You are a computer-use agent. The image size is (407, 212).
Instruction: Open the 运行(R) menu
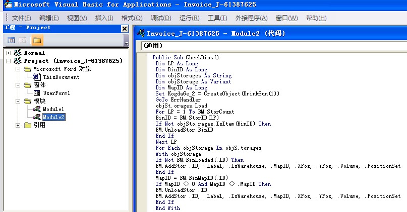click(x=189, y=18)
